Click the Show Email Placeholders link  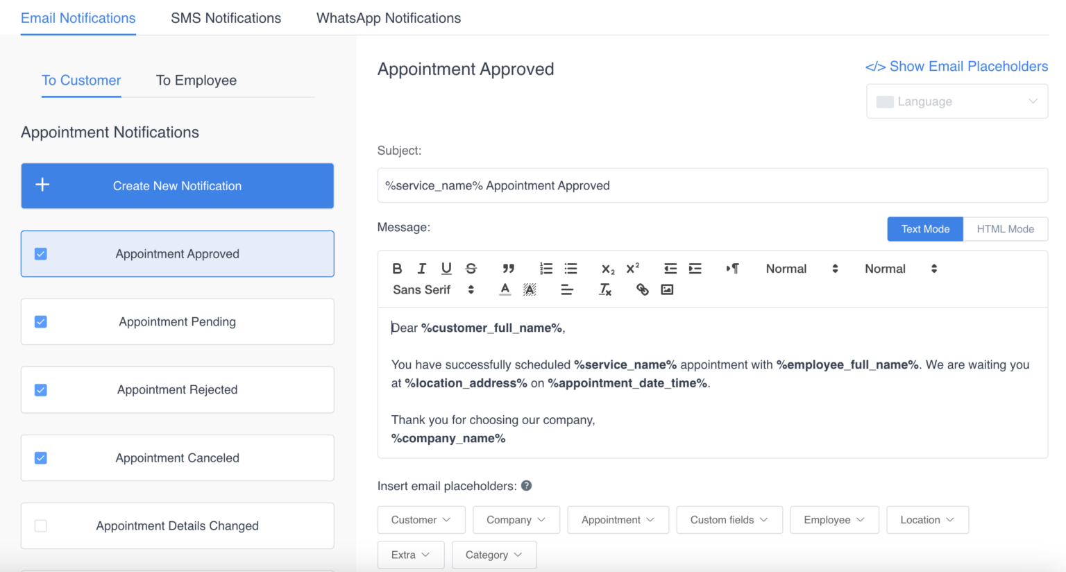(x=958, y=66)
